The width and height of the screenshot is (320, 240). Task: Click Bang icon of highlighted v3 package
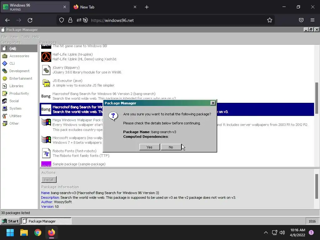pyautogui.click(x=46, y=109)
